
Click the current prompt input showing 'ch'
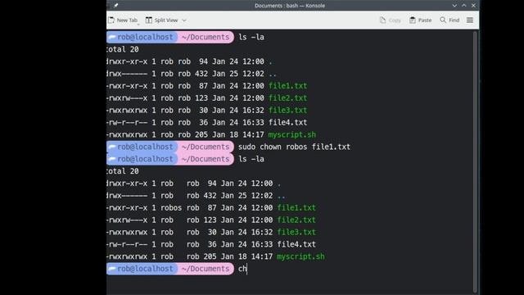(x=242, y=269)
